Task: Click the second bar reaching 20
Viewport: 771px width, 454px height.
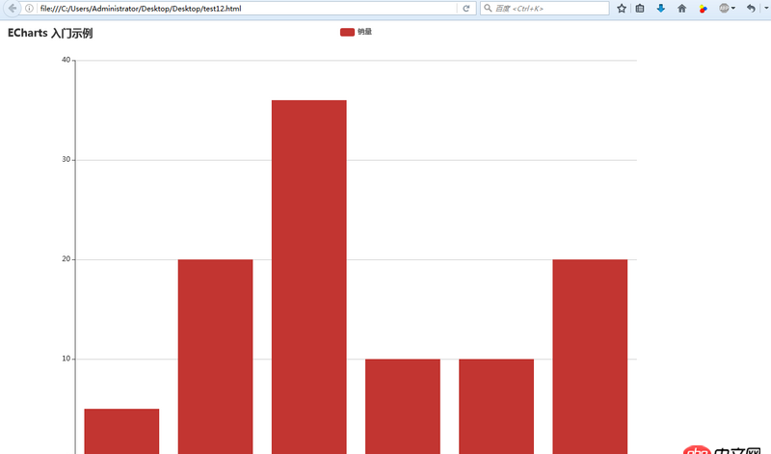Action: (x=215, y=357)
